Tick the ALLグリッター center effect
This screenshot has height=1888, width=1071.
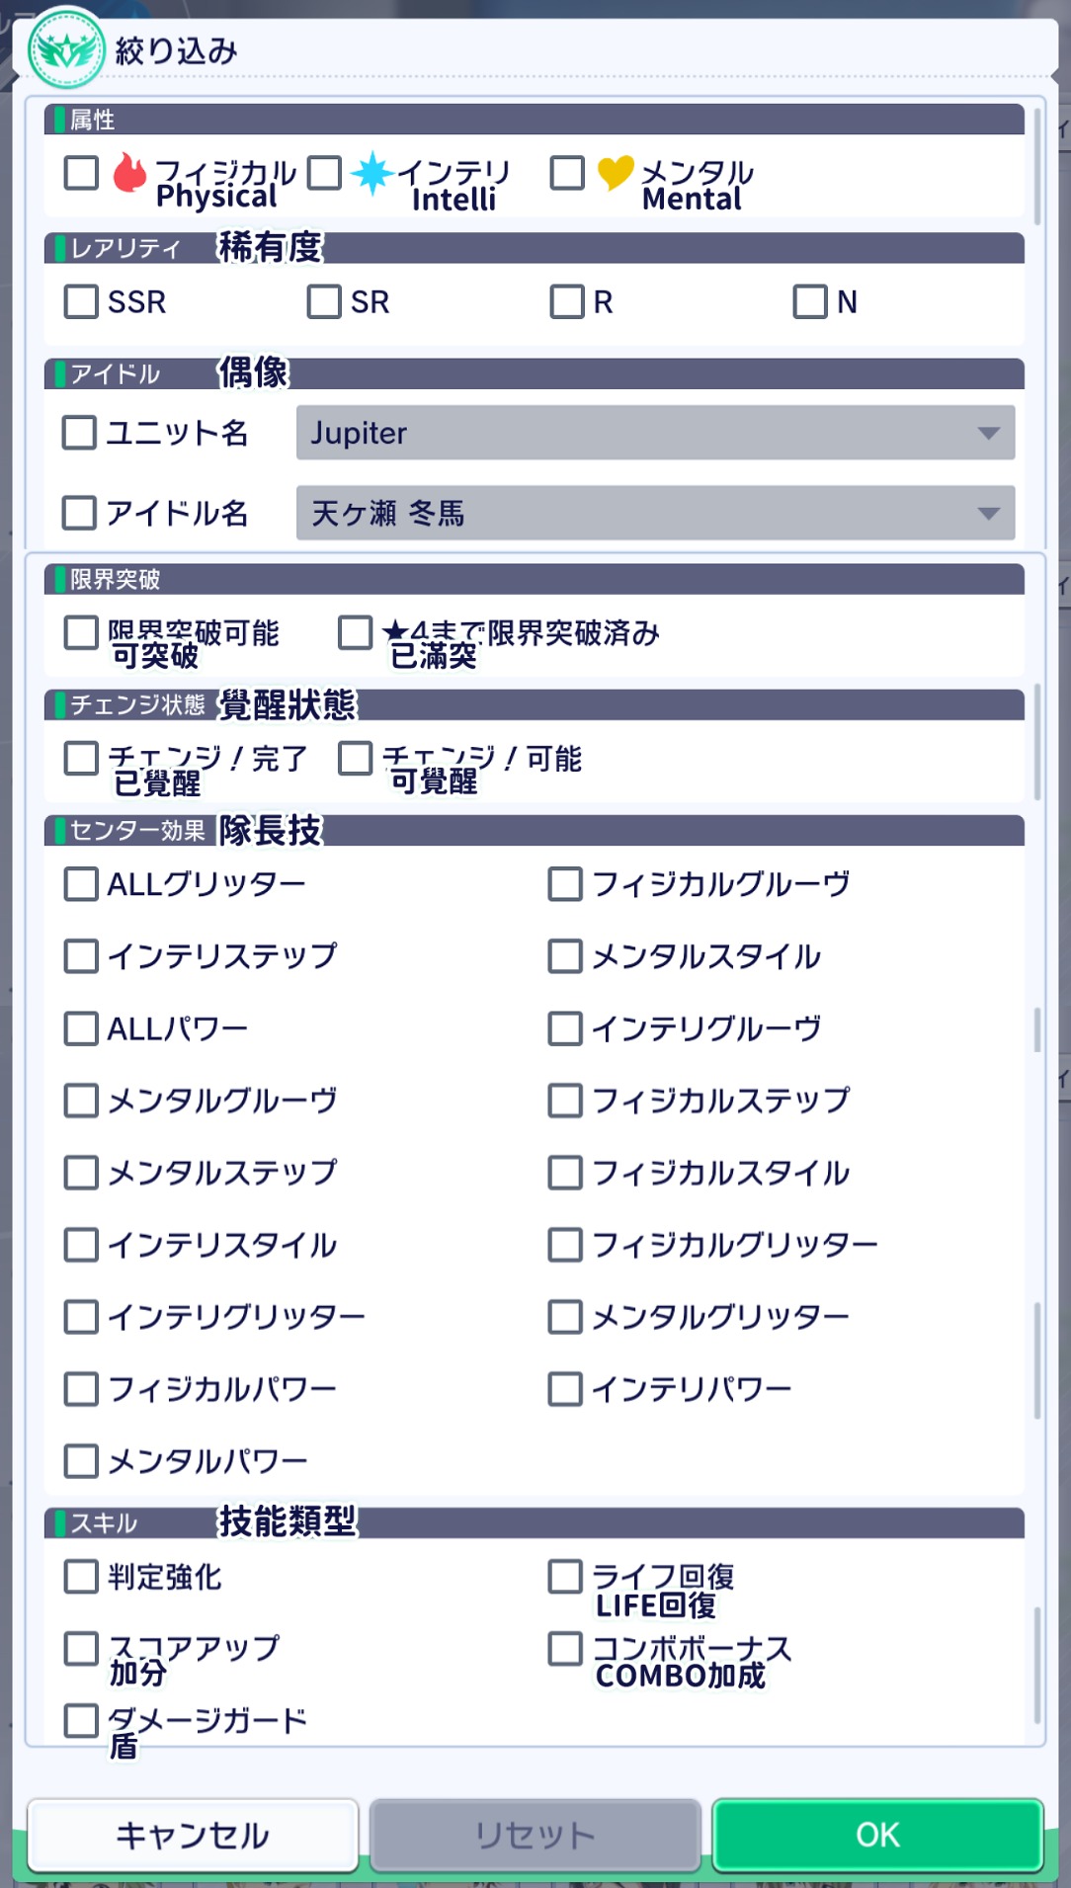point(81,884)
